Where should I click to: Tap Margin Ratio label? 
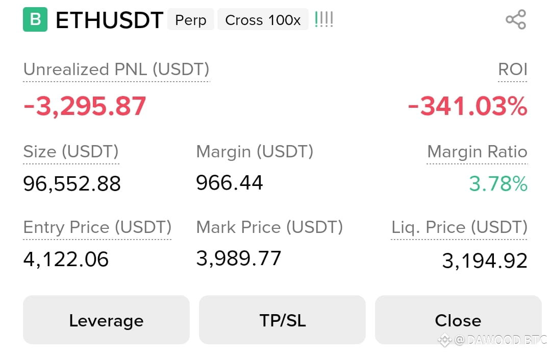pyautogui.click(x=477, y=152)
